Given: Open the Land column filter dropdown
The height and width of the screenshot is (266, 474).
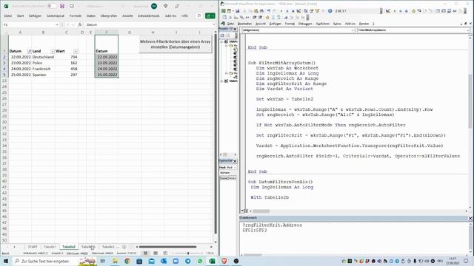Looking at the screenshot, I should click(53, 51).
